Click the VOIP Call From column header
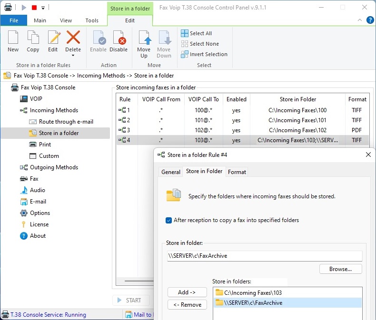Viewport: 376px width, 320px height. [x=161, y=99]
